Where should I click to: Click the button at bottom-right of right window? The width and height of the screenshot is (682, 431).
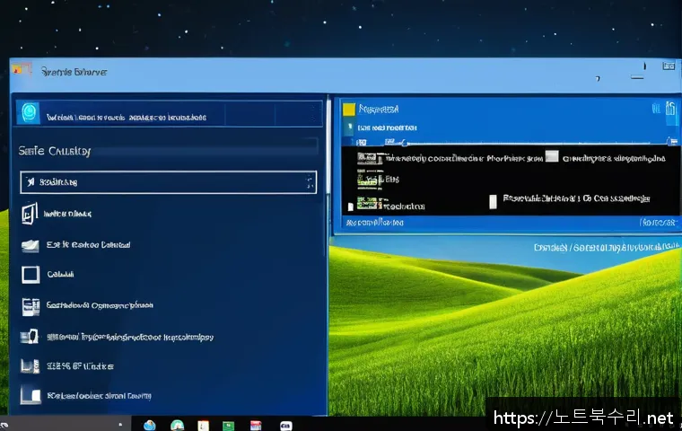(x=657, y=222)
